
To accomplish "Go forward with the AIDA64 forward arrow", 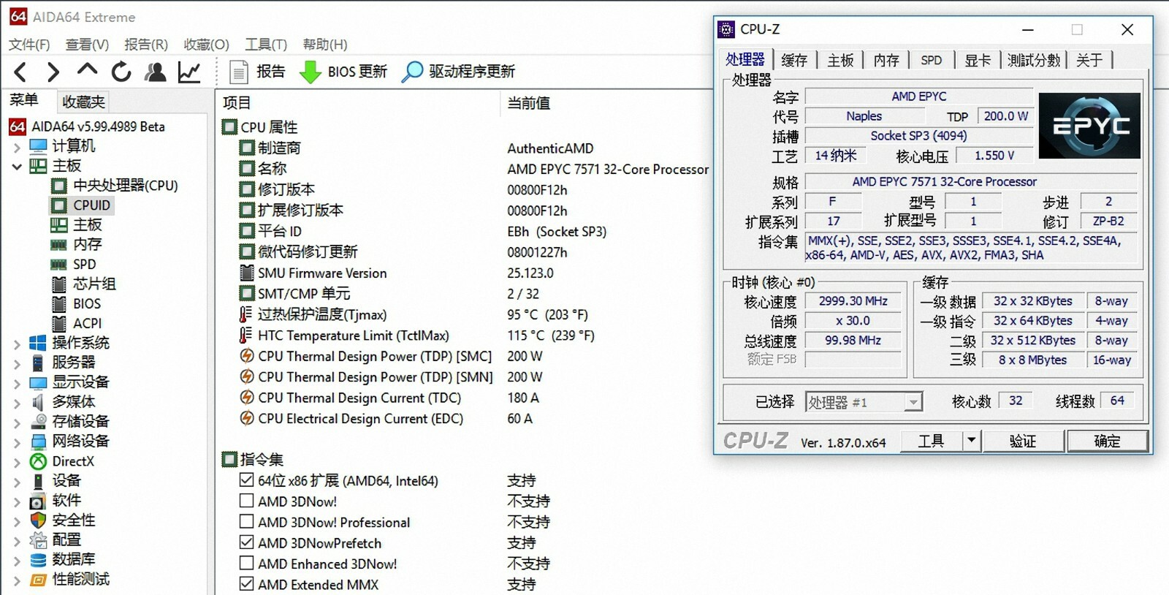I will coord(53,72).
